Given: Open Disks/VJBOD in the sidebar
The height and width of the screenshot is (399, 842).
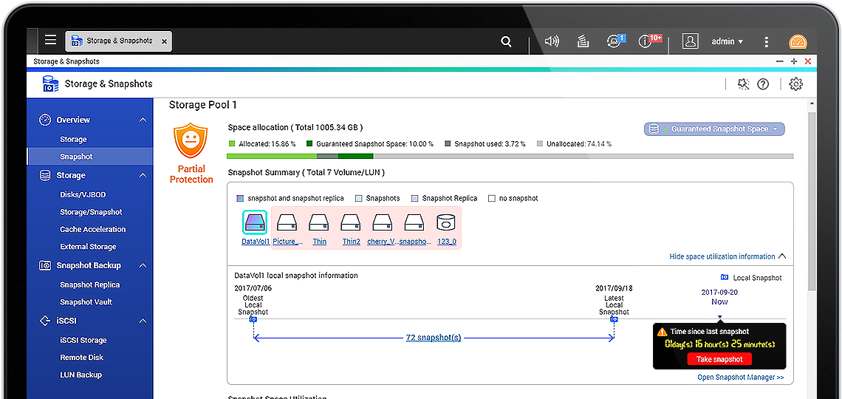Looking at the screenshot, I should point(83,194).
